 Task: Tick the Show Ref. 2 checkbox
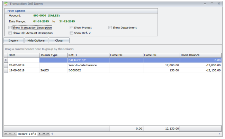[71, 33]
